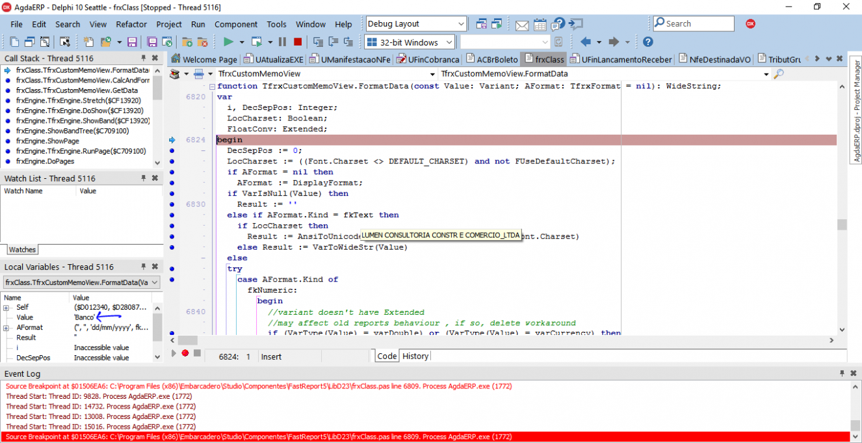Switch to the History view tab
The height and width of the screenshot is (443, 862).
(x=415, y=356)
